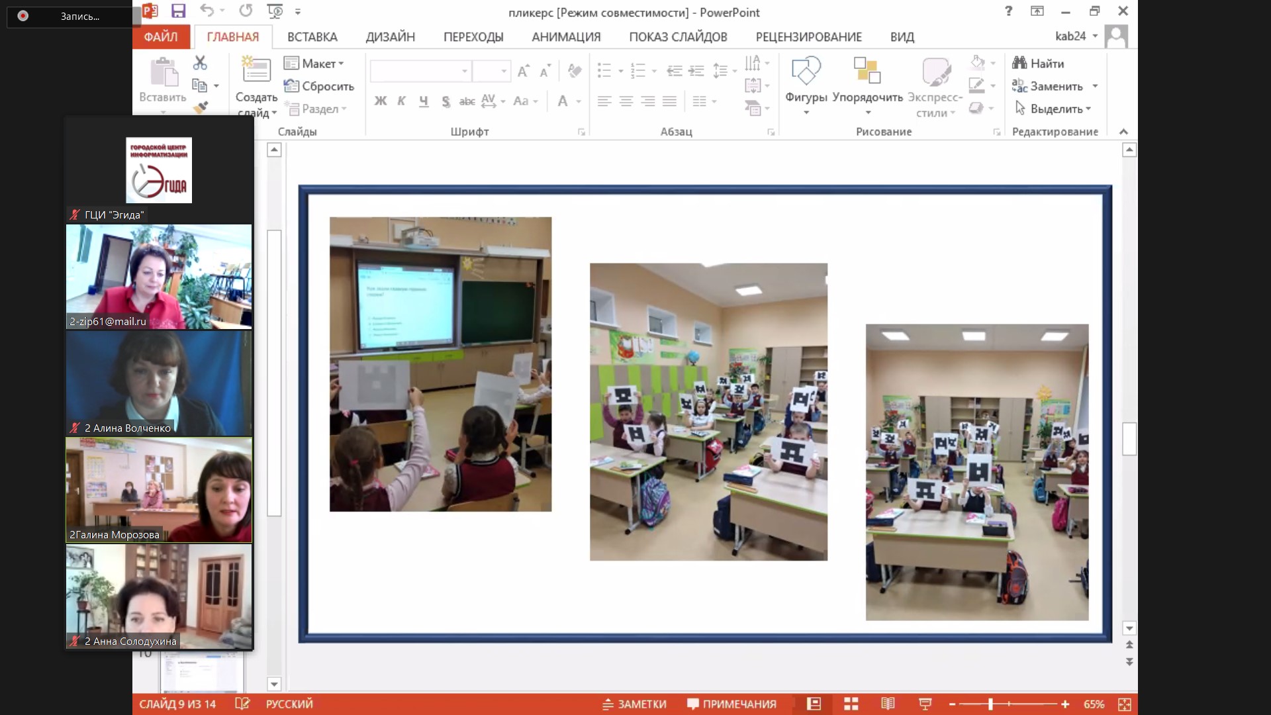Click the zoom slider handle
The image size is (1271, 715).
pyautogui.click(x=990, y=704)
